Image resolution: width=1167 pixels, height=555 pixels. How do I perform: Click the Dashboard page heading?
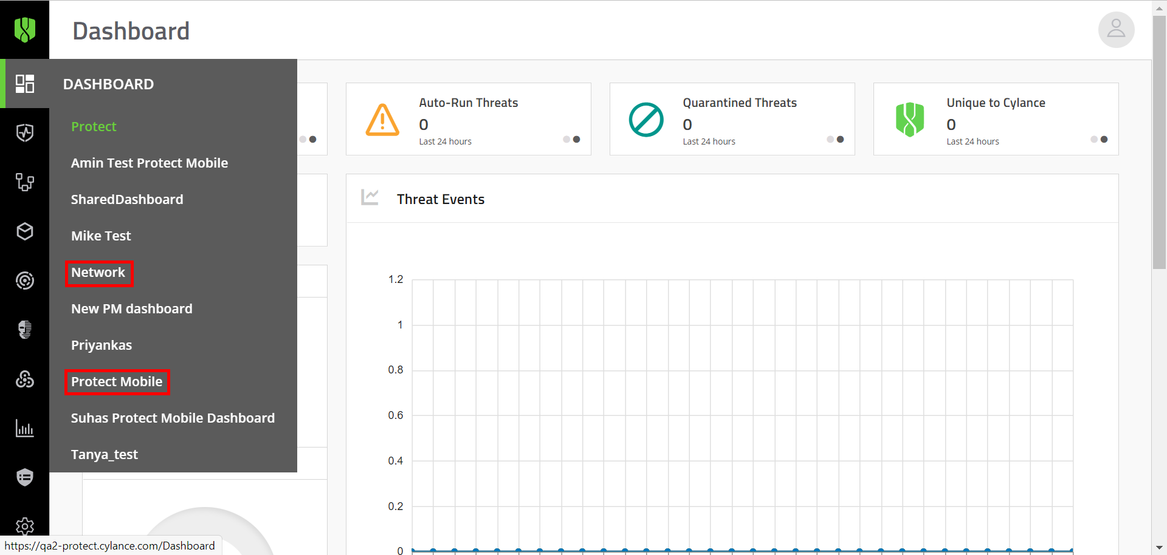click(x=131, y=31)
